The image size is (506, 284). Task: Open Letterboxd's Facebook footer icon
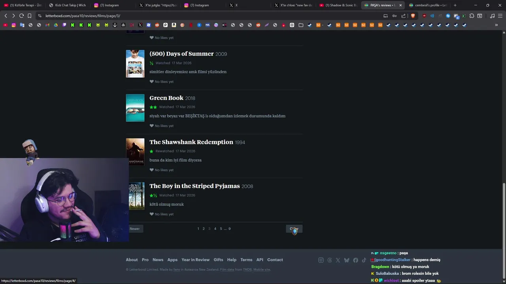pos(355,260)
